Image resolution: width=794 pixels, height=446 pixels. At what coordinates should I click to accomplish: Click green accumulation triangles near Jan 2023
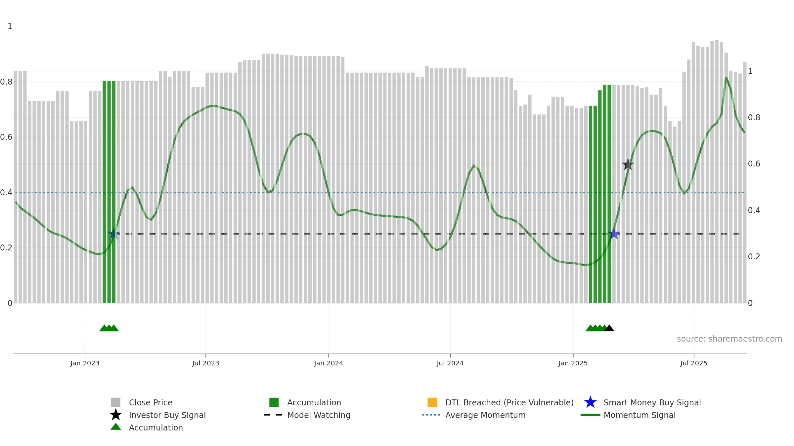click(x=109, y=328)
